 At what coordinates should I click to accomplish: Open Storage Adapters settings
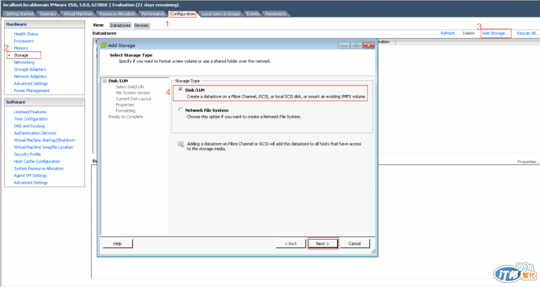[x=30, y=69]
